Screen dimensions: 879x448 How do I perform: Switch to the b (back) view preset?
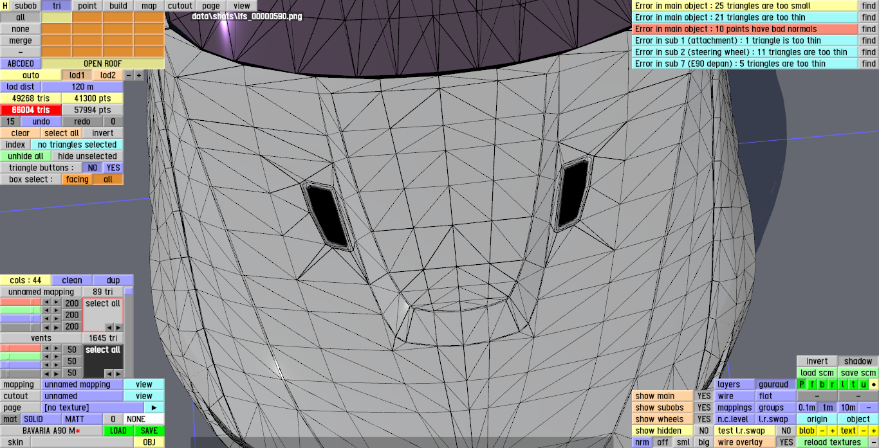pos(822,384)
